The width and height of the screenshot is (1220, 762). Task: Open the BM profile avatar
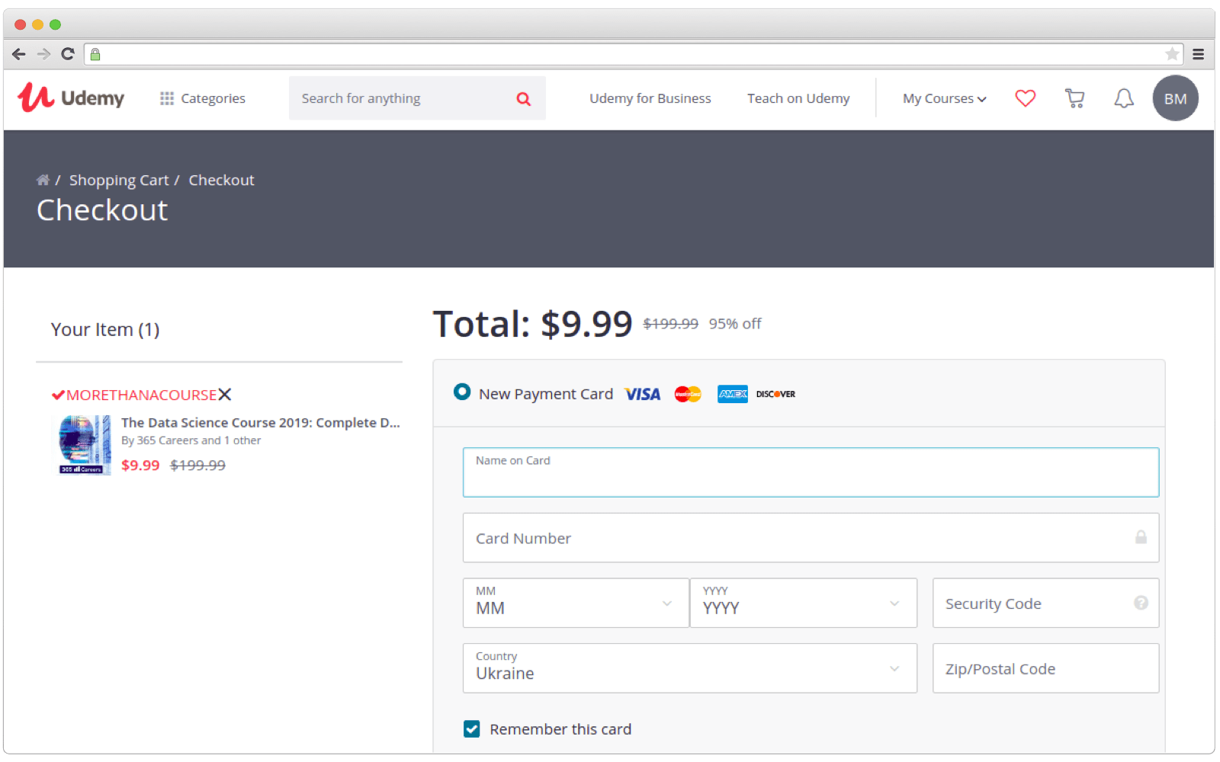tap(1175, 98)
